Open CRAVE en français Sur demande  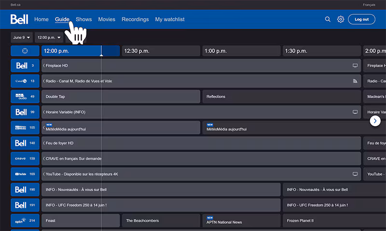[201, 159]
